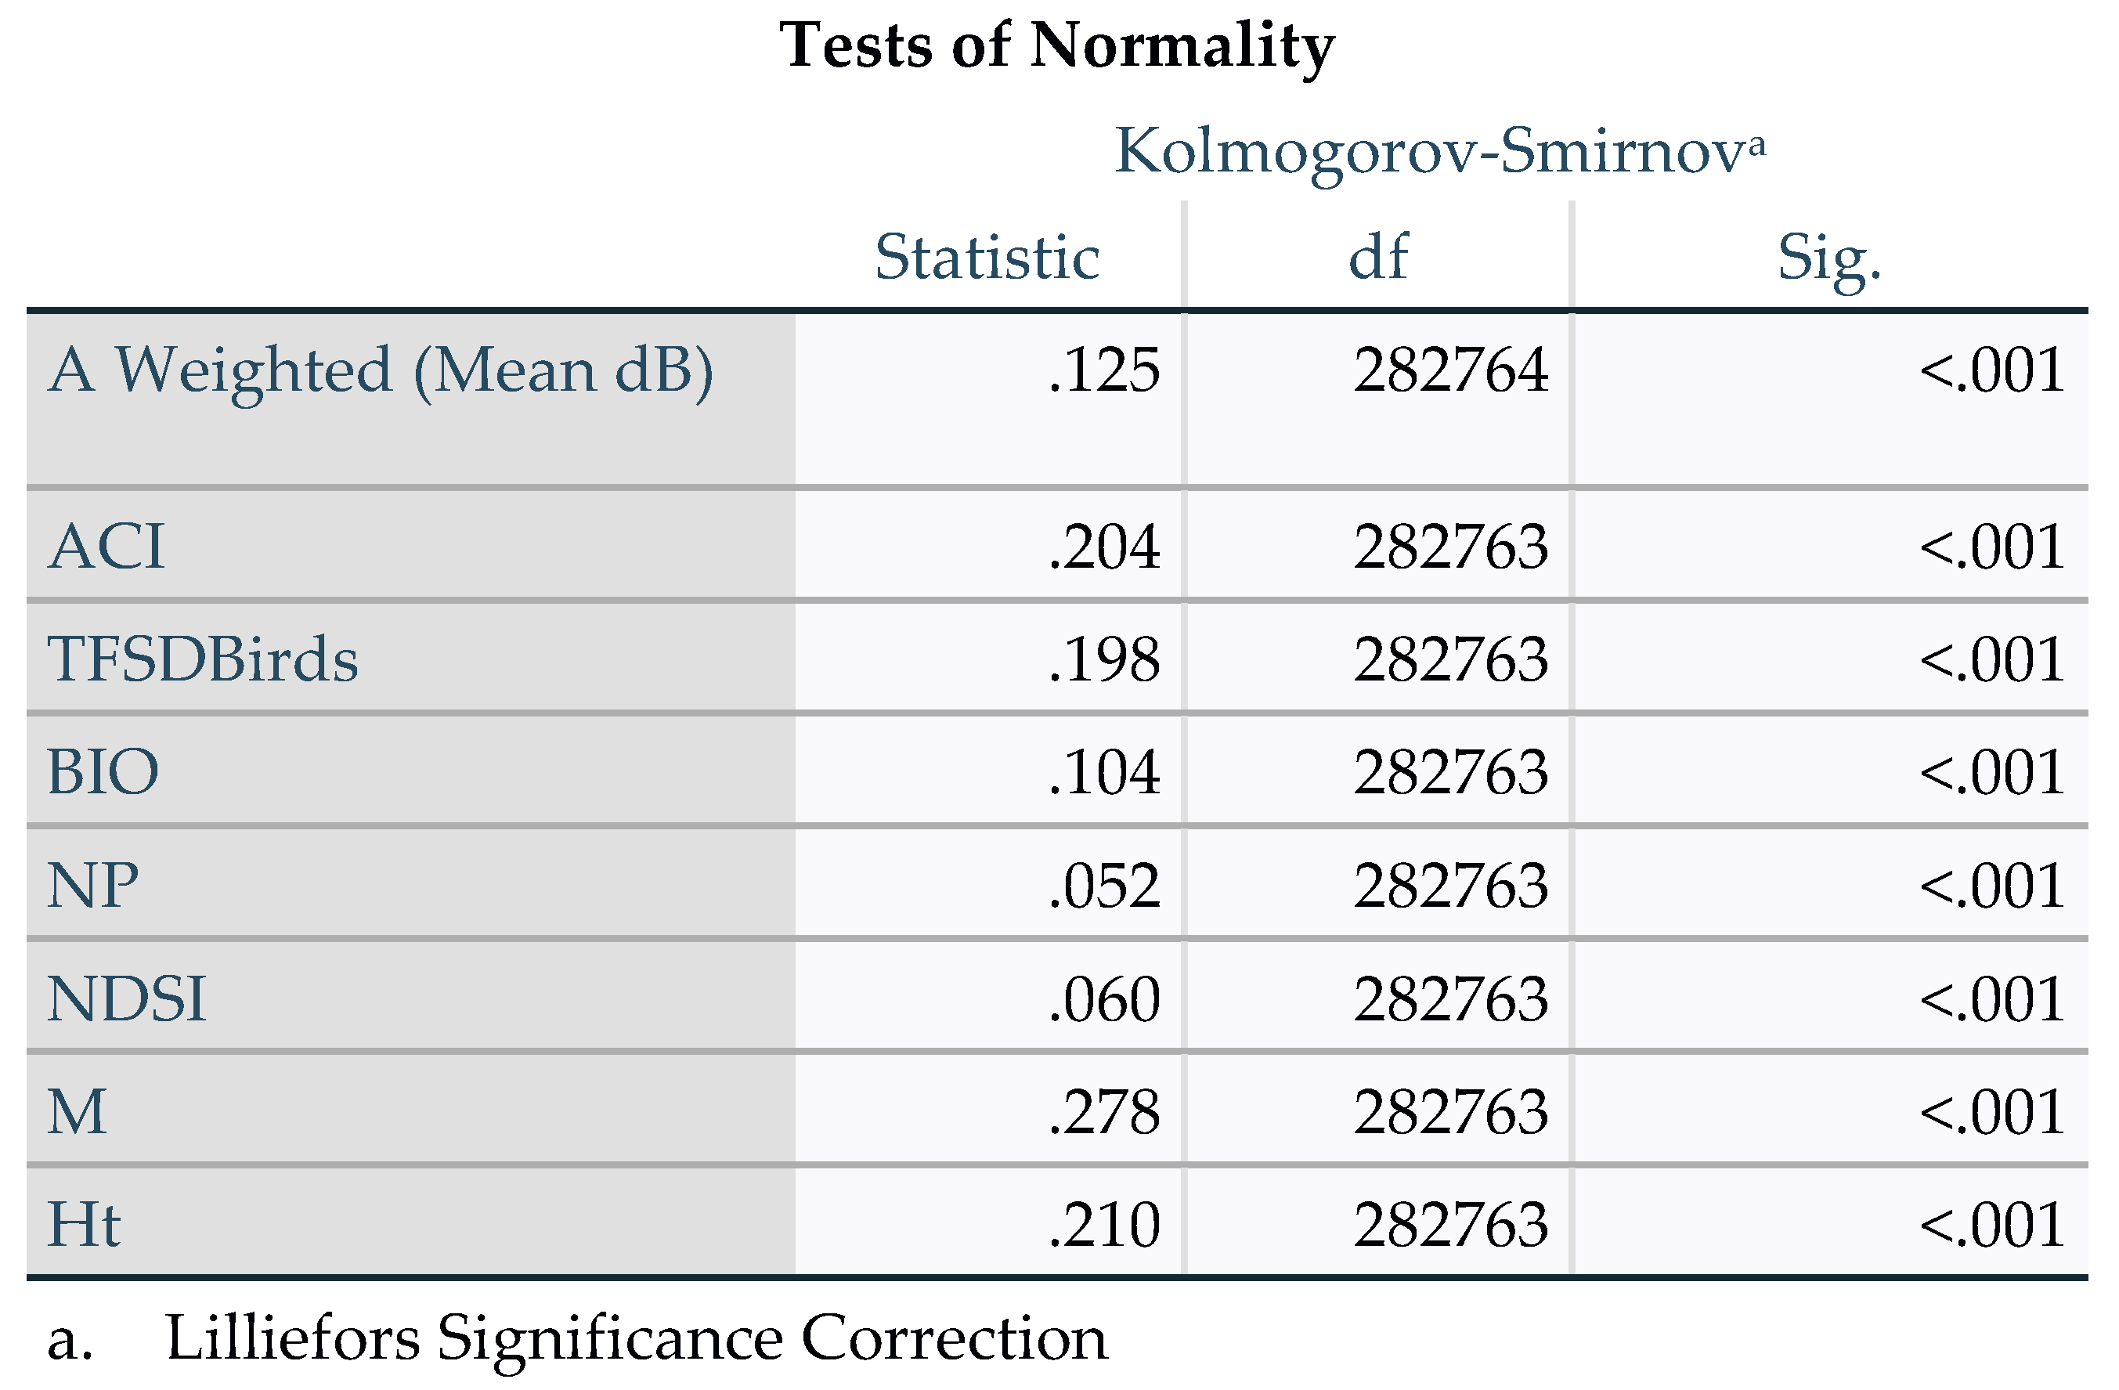Viewport: 2119px width, 1390px height.
Task: Click the Ht row label
Action: coord(84,1225)
